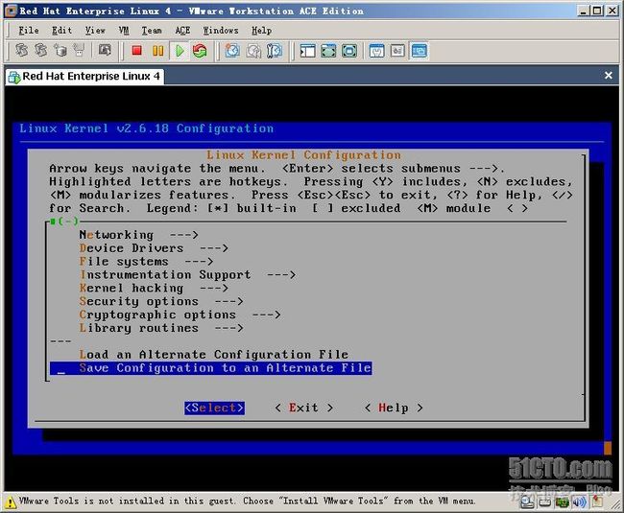624x513 pixels.
Task: Click Load an Alternate Configuration File
Action: click(x=214, y=355)
